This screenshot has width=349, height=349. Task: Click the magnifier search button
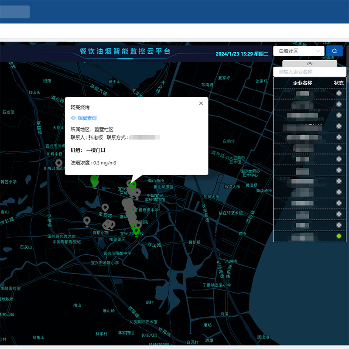click(x=334, y=51)
